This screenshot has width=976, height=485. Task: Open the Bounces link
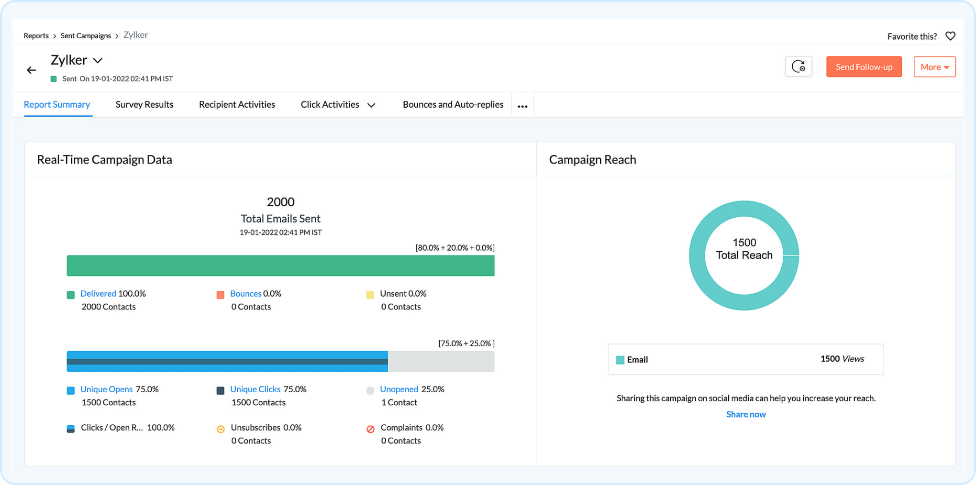pyautogui.click(x=245, y=294)
